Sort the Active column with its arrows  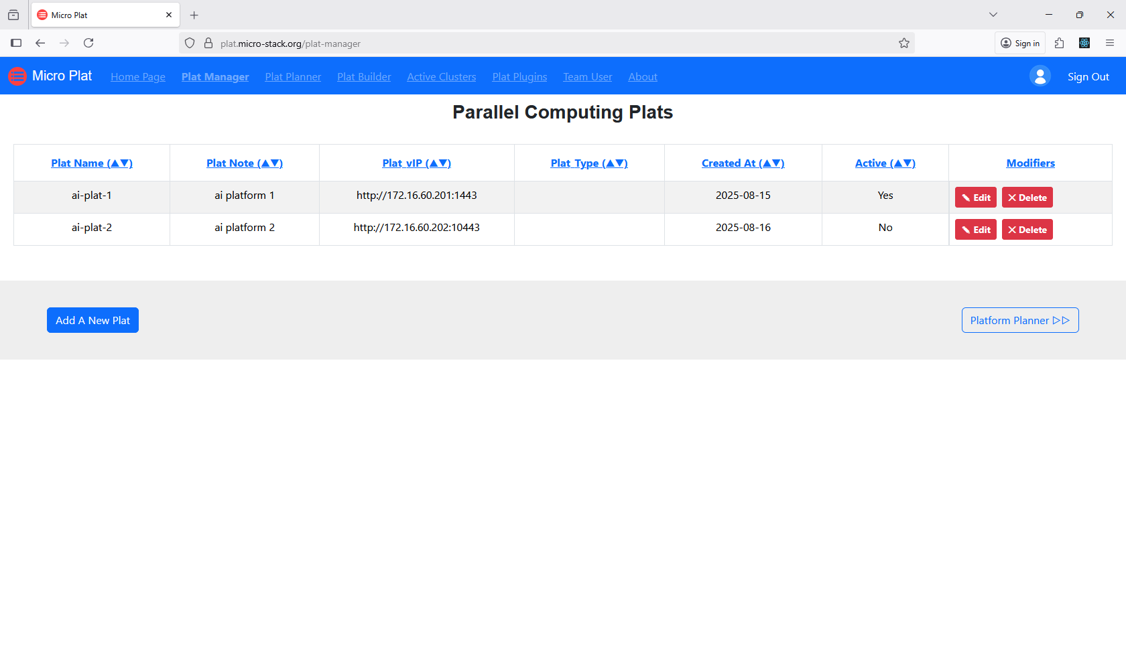[x=903, y=163]
